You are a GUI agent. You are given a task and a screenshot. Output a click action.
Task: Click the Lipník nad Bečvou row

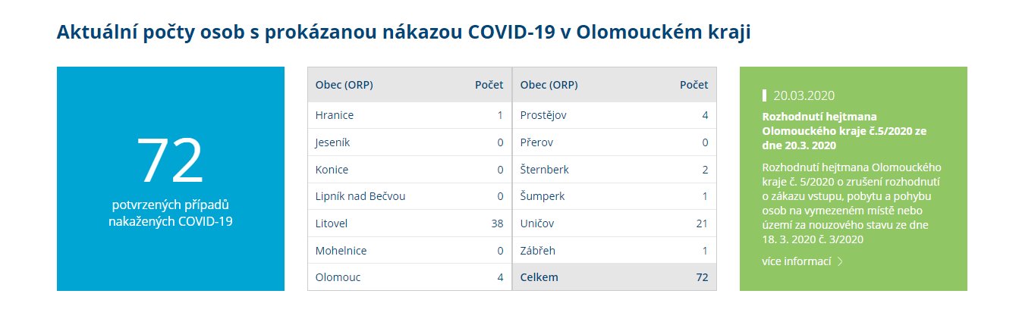[410, 197]
